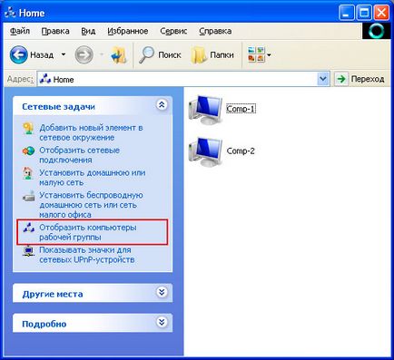
Task: Click Добавить новый элемент в сетевое окружение
Action: [91, 132]
